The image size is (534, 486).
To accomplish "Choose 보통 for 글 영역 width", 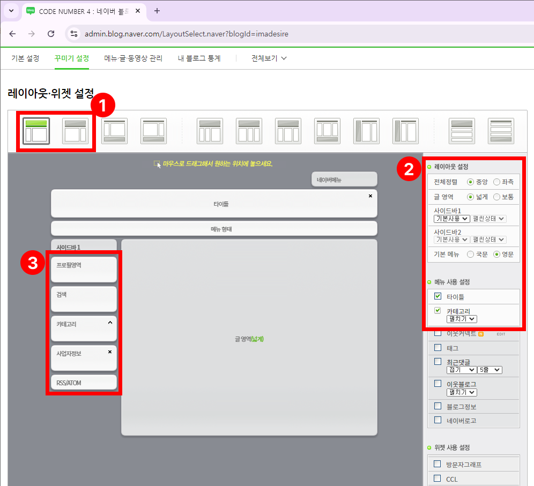I will coord(496,197).
